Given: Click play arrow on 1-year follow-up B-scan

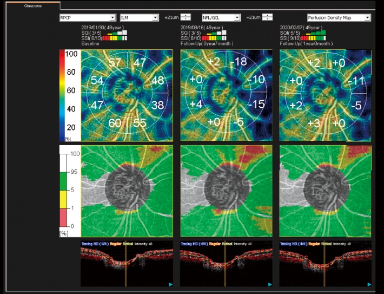Looking at the screenshot, I should tap(368, 284).
